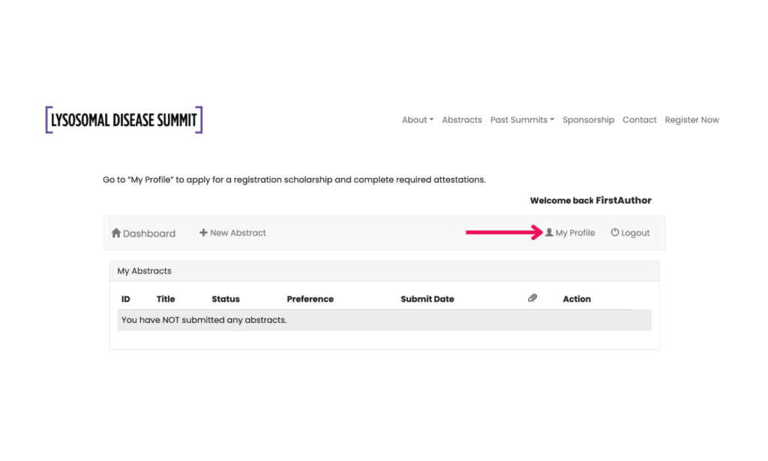Open the person icon for My Profile
This screenshot has height=461, width=768.
click(549, 233)
